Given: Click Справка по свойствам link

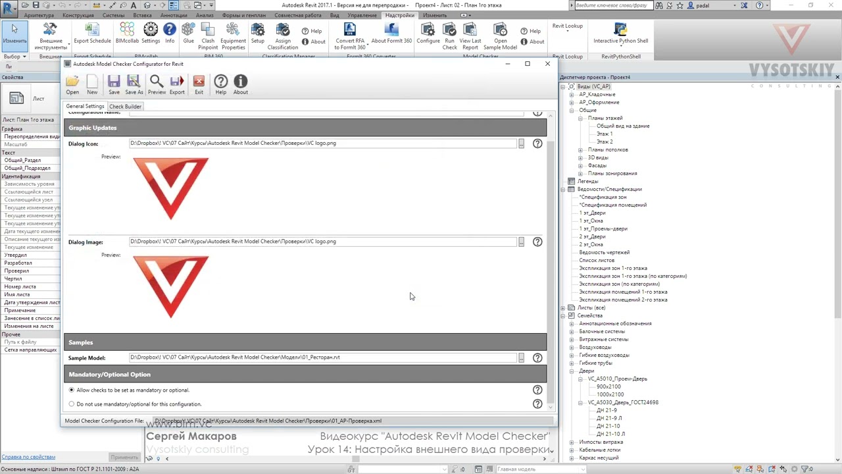Looking at the screenshot, I should coord(28,457).
